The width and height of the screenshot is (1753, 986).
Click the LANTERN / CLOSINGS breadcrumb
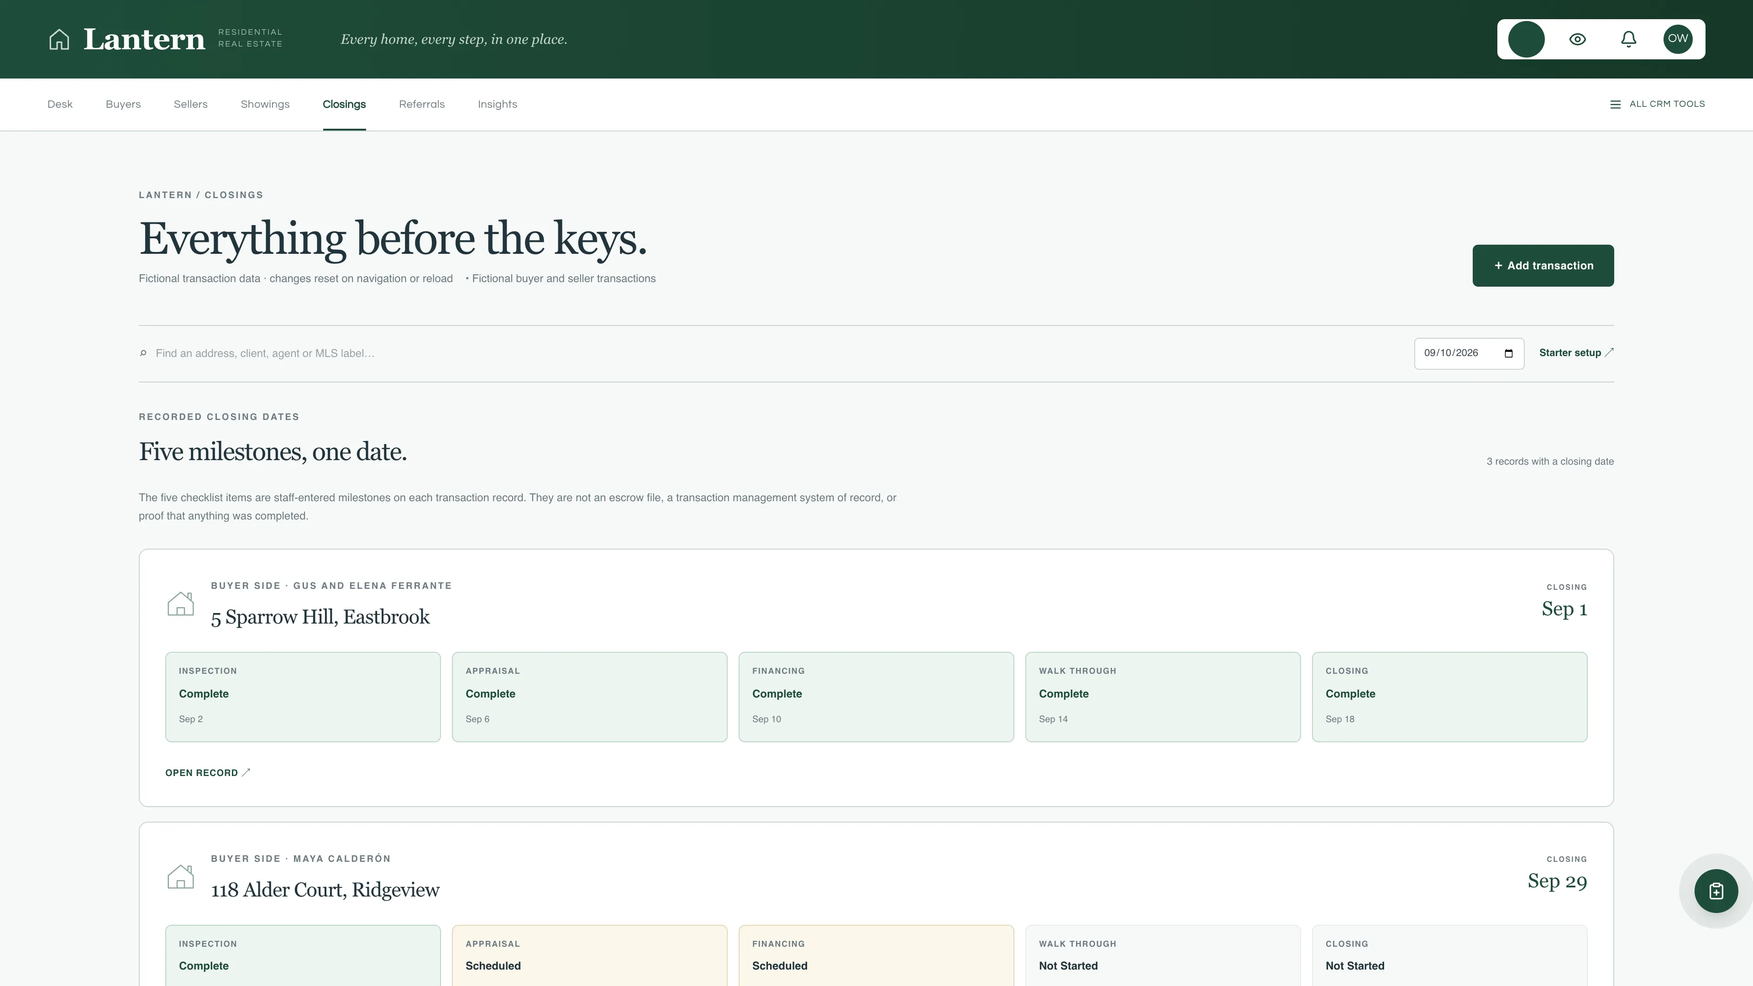pyautogui.click(x=201, y=194)
